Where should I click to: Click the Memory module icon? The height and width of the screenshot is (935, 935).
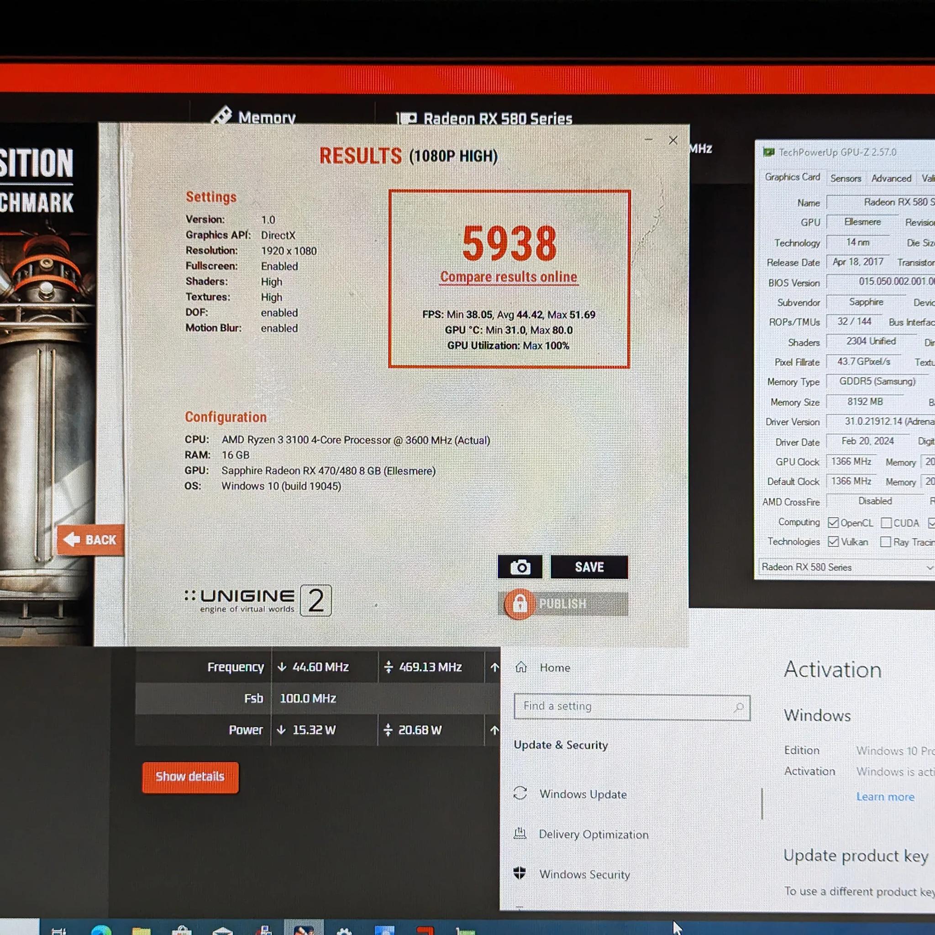tap(221, 115)
